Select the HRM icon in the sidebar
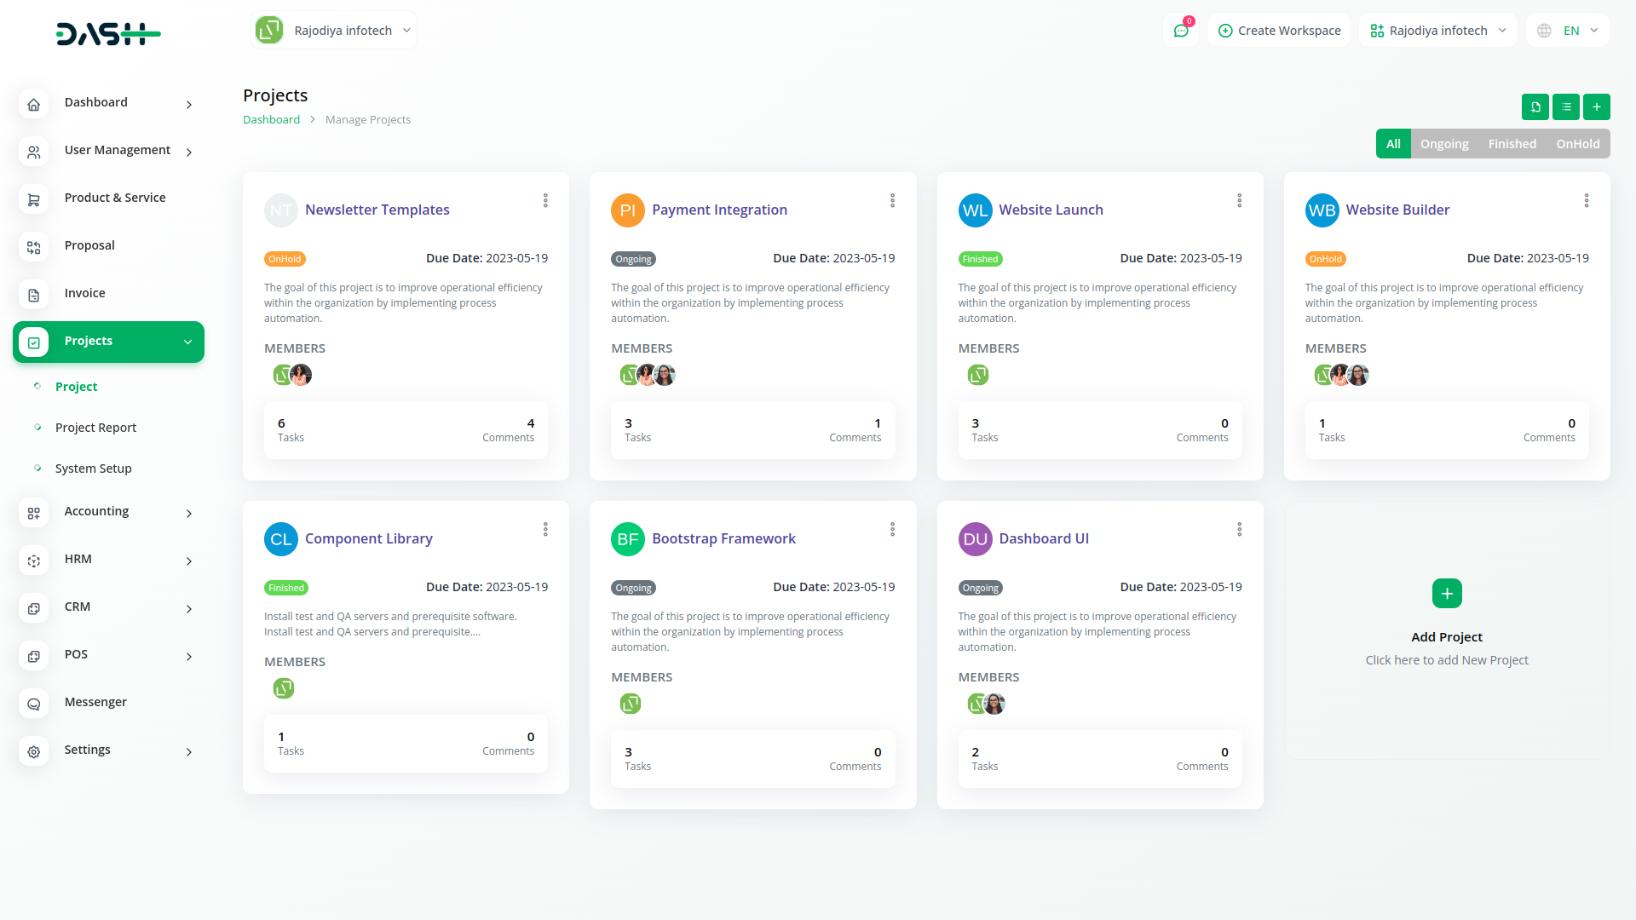Screen dimensions: 1636x920 pyautogui.click(x=34, y=561)
